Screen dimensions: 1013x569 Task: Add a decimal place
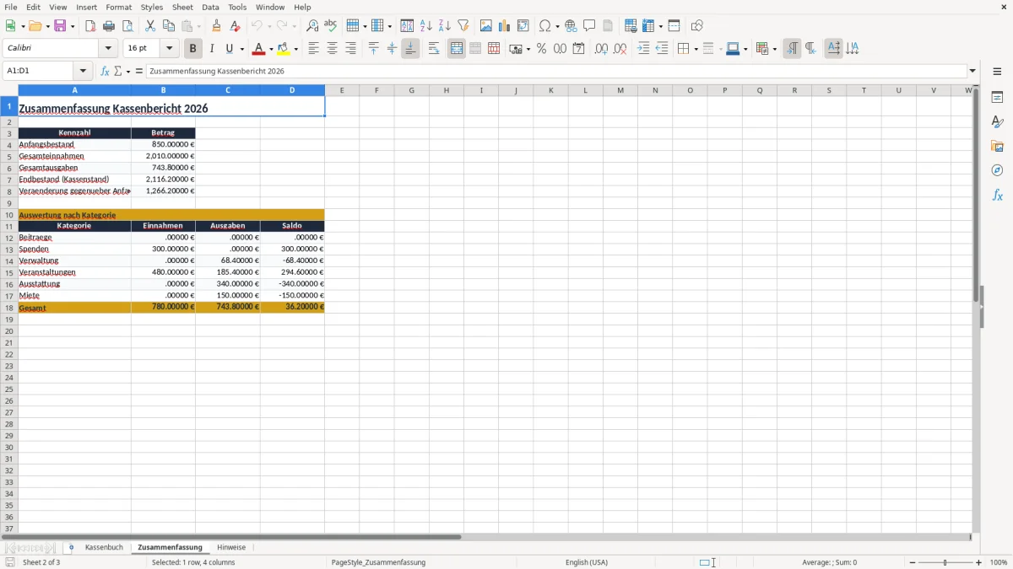pyautogui.click(x=601, y=49)
